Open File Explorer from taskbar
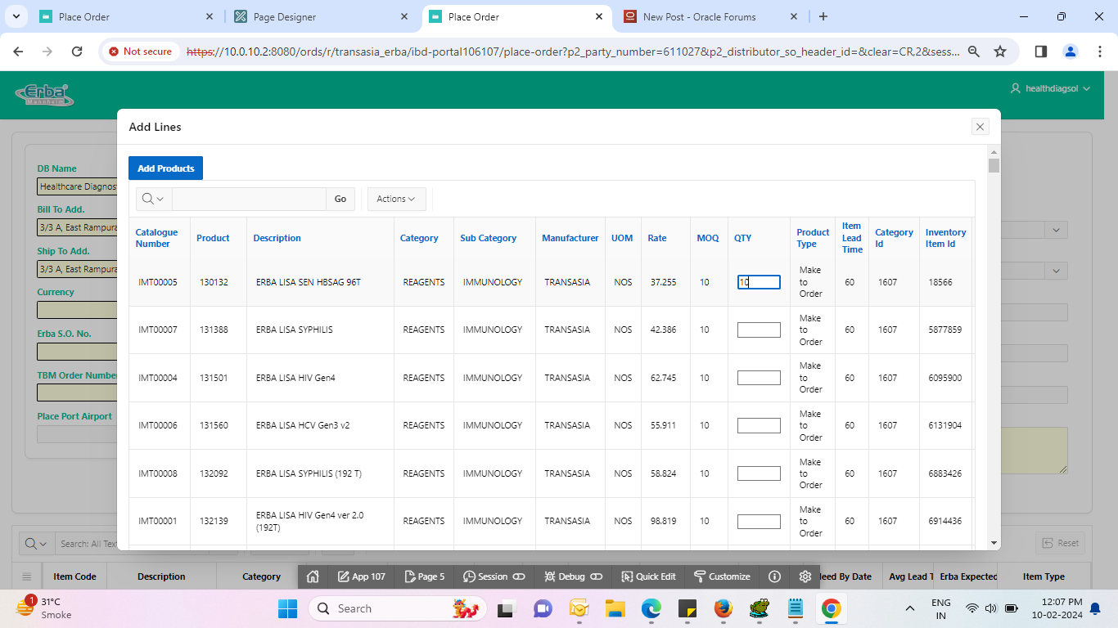The image size is (1118, 628). (615, 608)
